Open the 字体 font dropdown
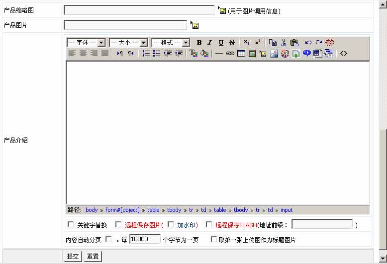The height and width of the screenshot is (264, 387). tap(86, 43)
